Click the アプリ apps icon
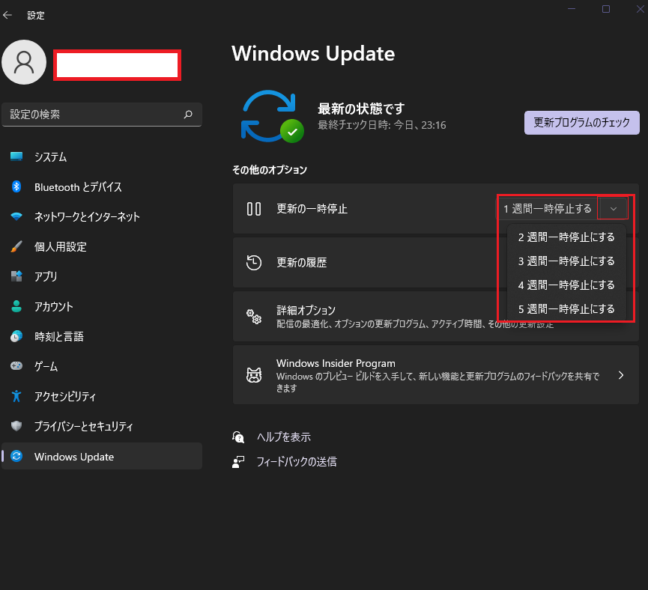The width and height of the screenshot is (648, 590). (16, 276)
